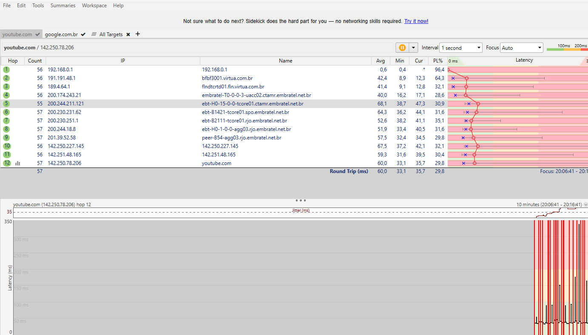Click the Try it now! link
588x335 pixels.
(416, 21)
